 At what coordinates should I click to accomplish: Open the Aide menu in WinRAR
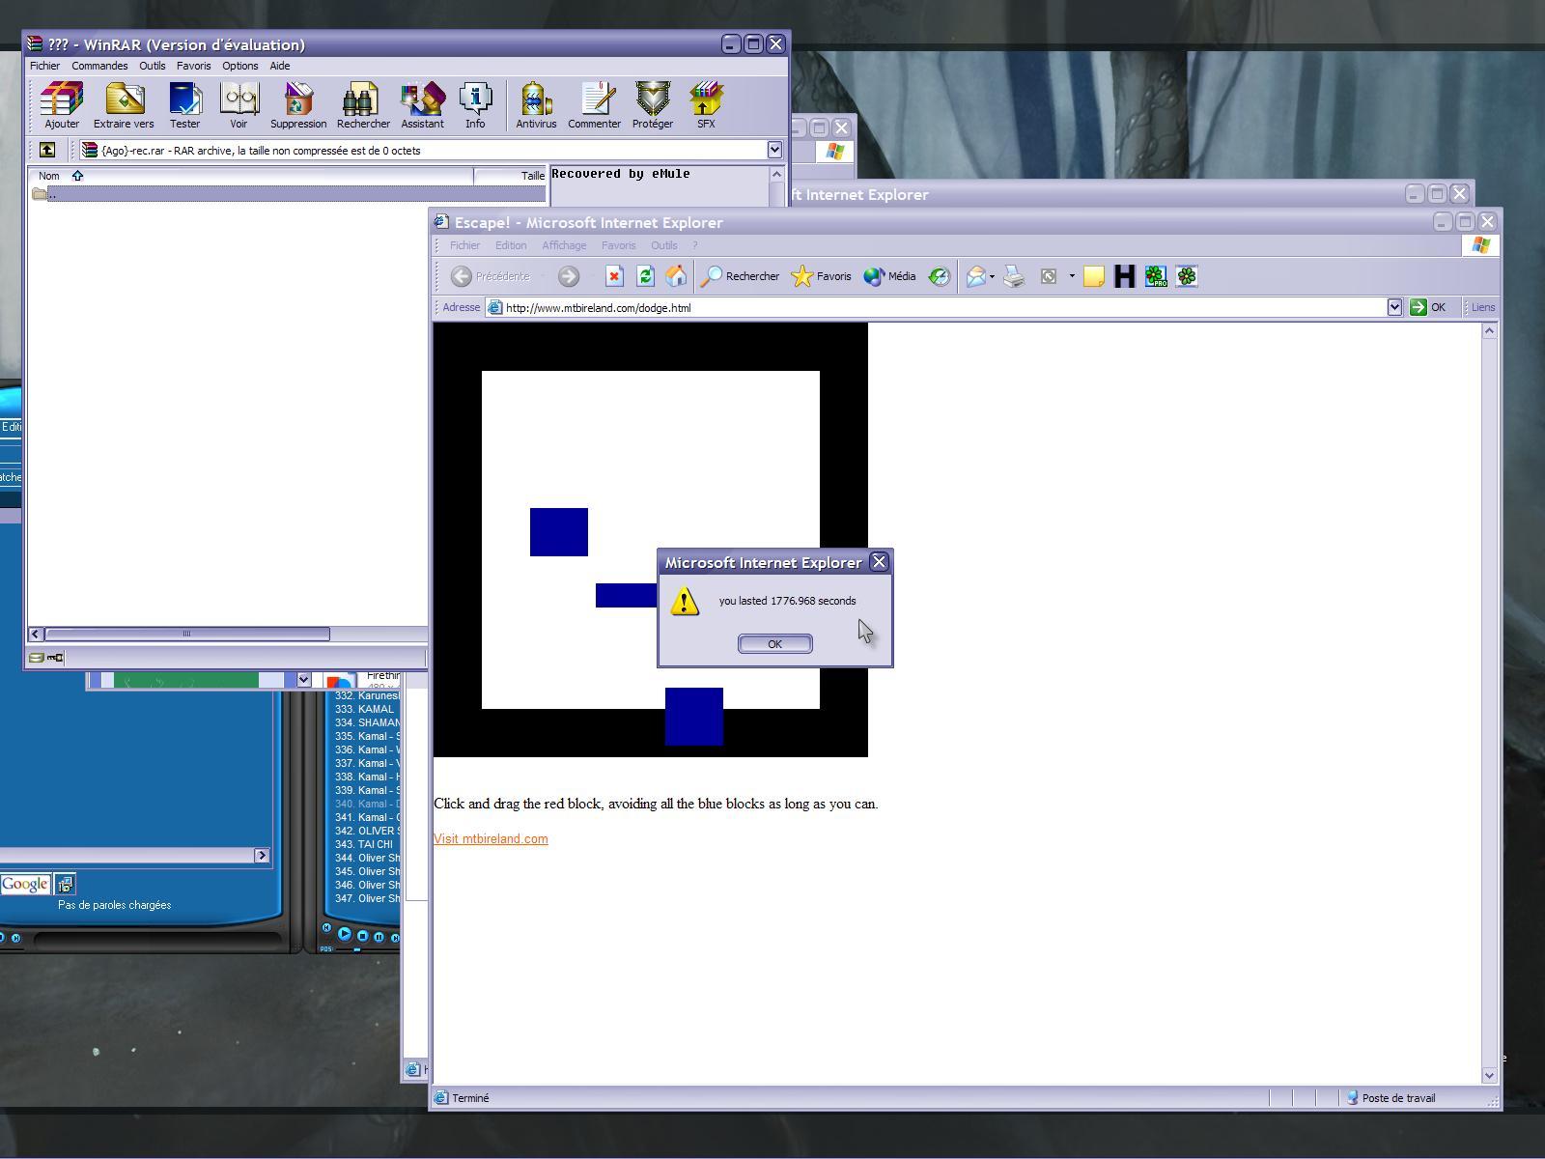point(279,66)
